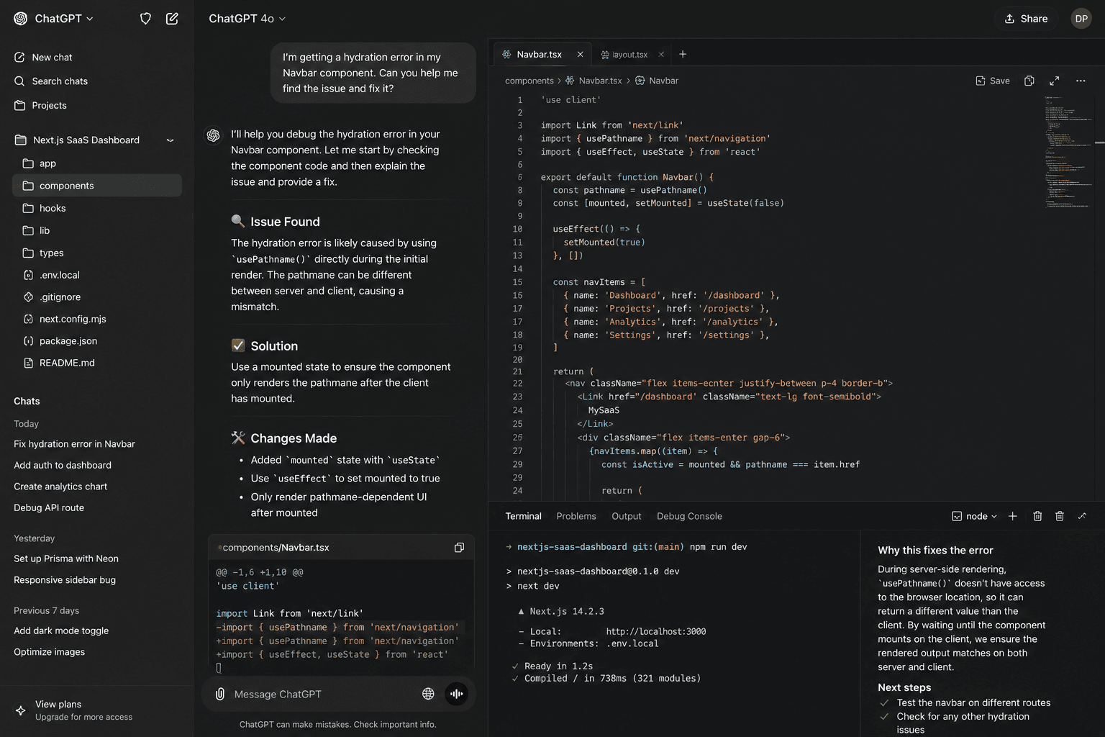Click the compose new chat pencil icon
The width and height of the screenshot is (1105, 737).
tap(172, 19)
